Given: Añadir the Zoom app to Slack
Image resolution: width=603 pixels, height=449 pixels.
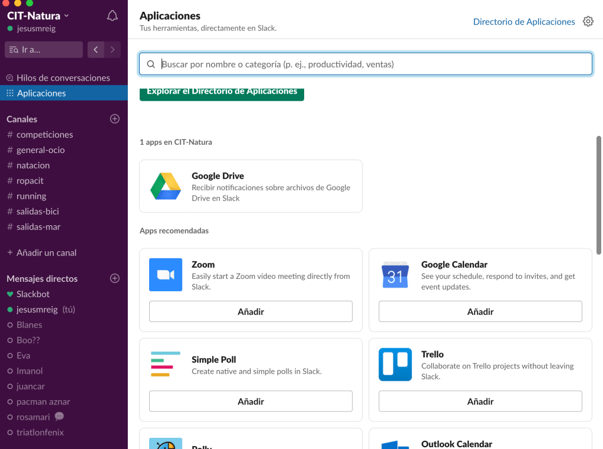Looking at the screenshot, I should coord(251,311).
